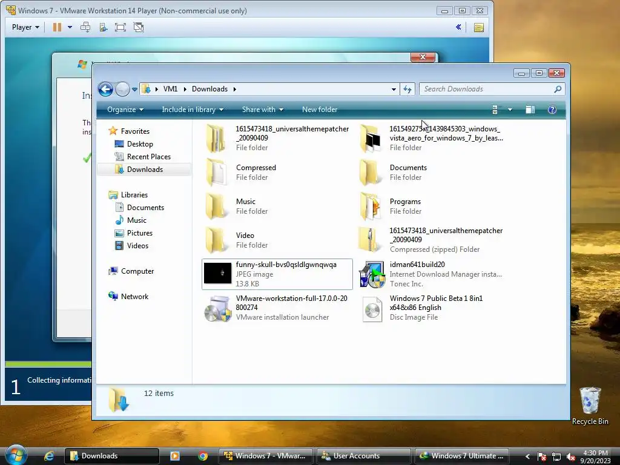Open the Share with menu

coord(263,110)
